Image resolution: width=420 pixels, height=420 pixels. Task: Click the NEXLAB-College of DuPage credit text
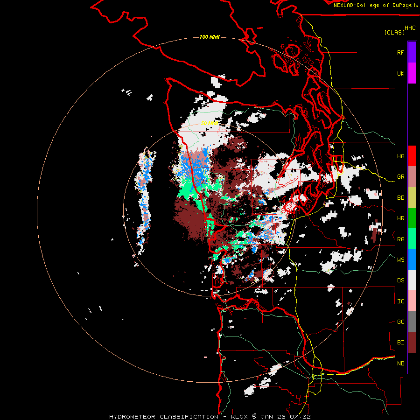373,5
